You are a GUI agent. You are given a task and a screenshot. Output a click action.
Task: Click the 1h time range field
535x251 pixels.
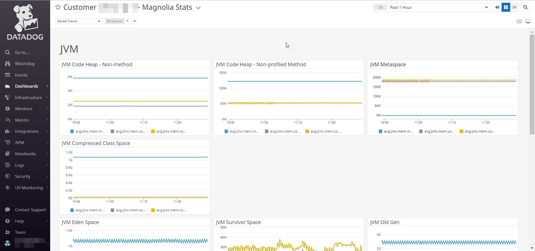[x=380, y=8]
